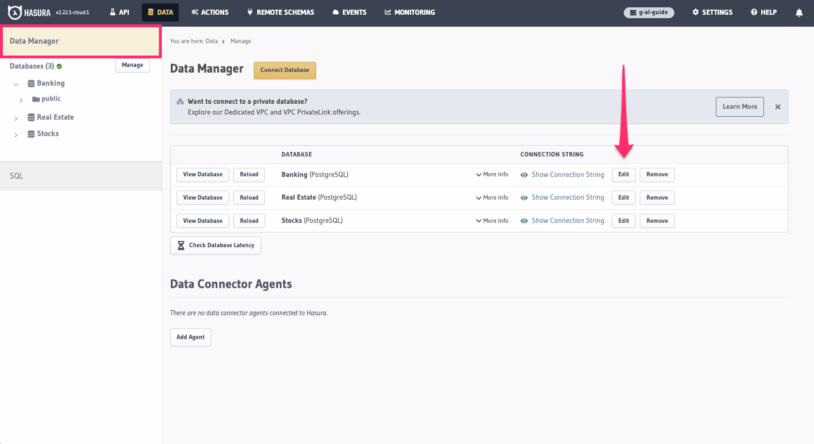
Task: Edit the Banking database connection
Action: 623,175
